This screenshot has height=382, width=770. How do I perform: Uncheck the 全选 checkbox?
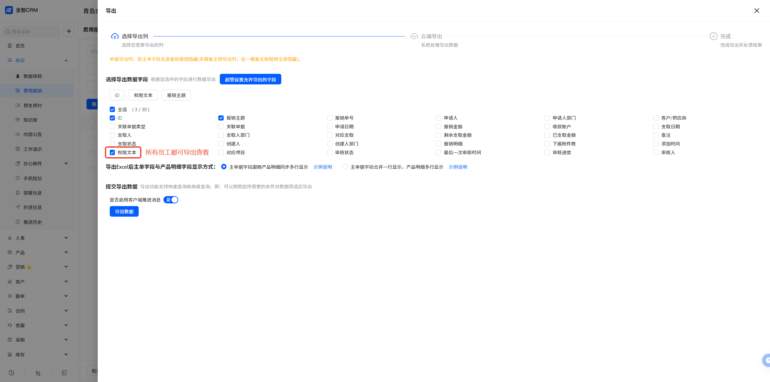click(112, 109)
